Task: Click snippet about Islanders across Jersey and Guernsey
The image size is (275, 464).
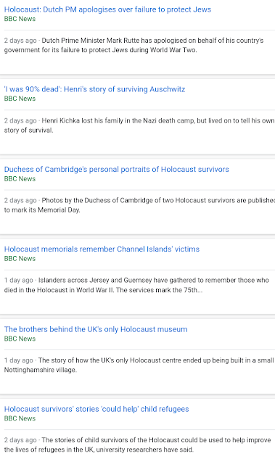Action: [x=136, y=285]
